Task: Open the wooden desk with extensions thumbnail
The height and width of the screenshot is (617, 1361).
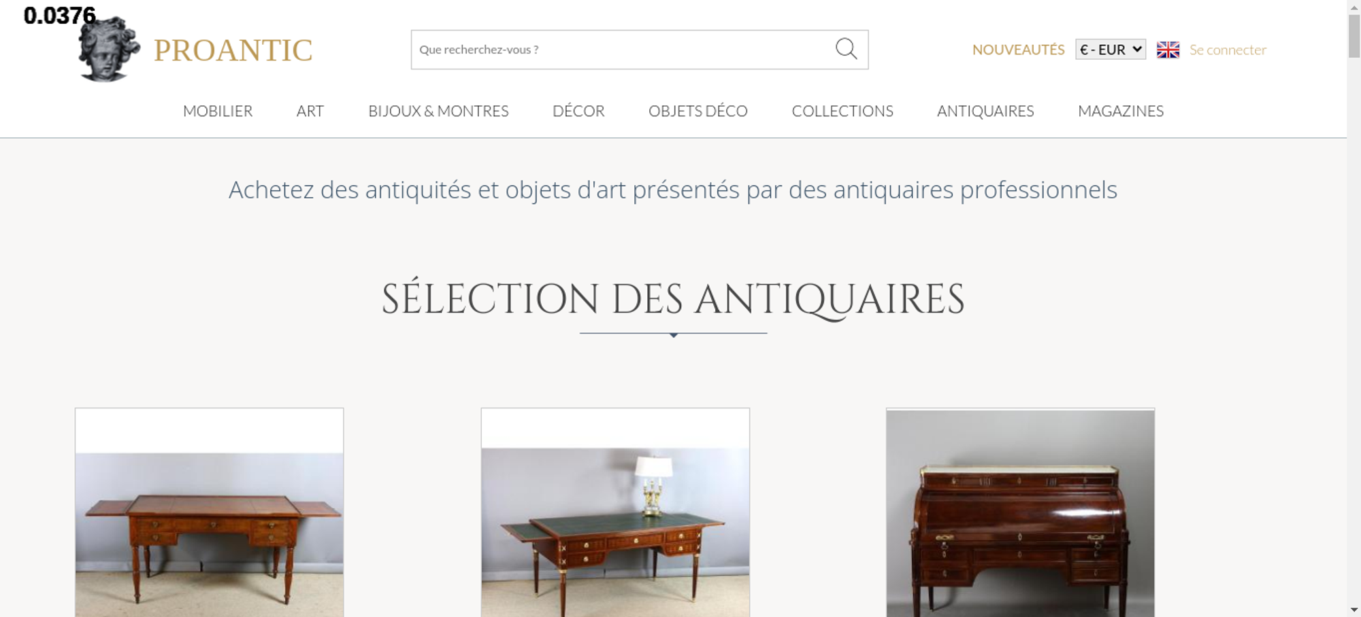Action: (x=209, y=512)
